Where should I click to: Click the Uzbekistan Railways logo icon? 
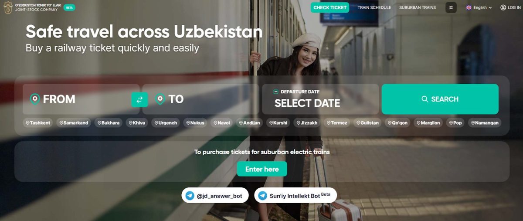pyautogui.click(x=8, y=7)
